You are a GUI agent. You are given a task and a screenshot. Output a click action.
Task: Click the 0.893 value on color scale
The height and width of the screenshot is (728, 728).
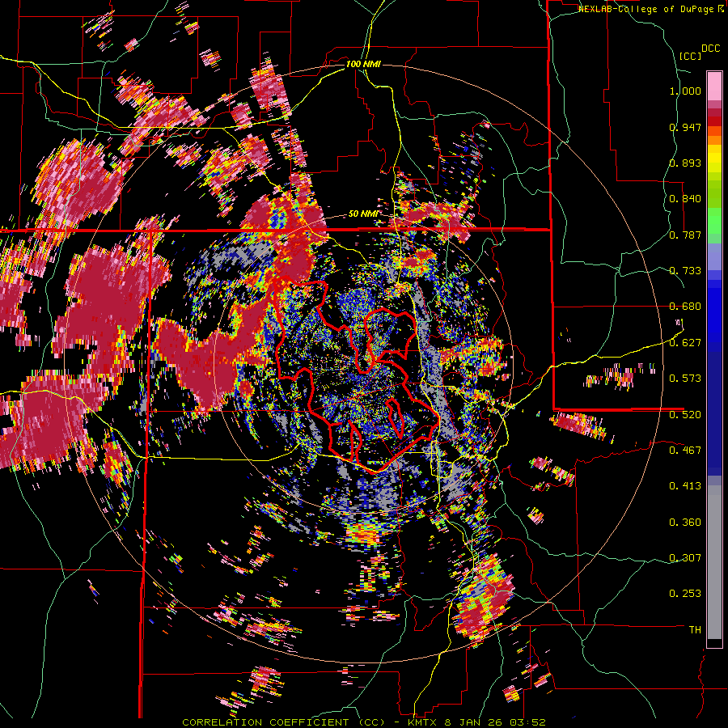coord(685,163)
